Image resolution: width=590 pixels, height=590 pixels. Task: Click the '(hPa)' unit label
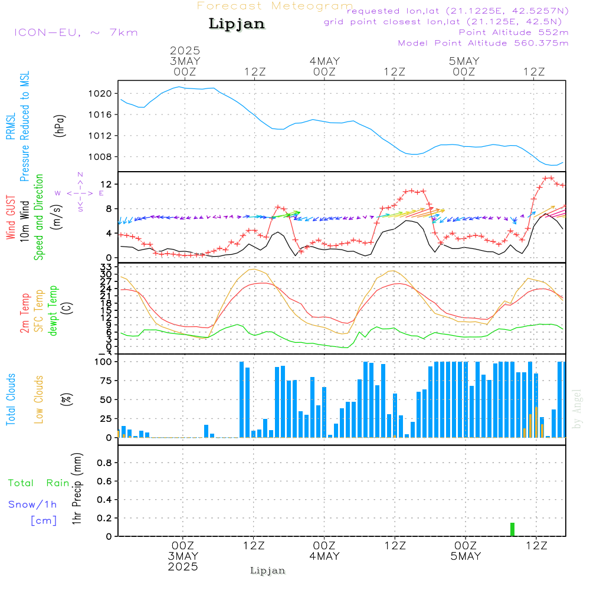tap(60, 126)
